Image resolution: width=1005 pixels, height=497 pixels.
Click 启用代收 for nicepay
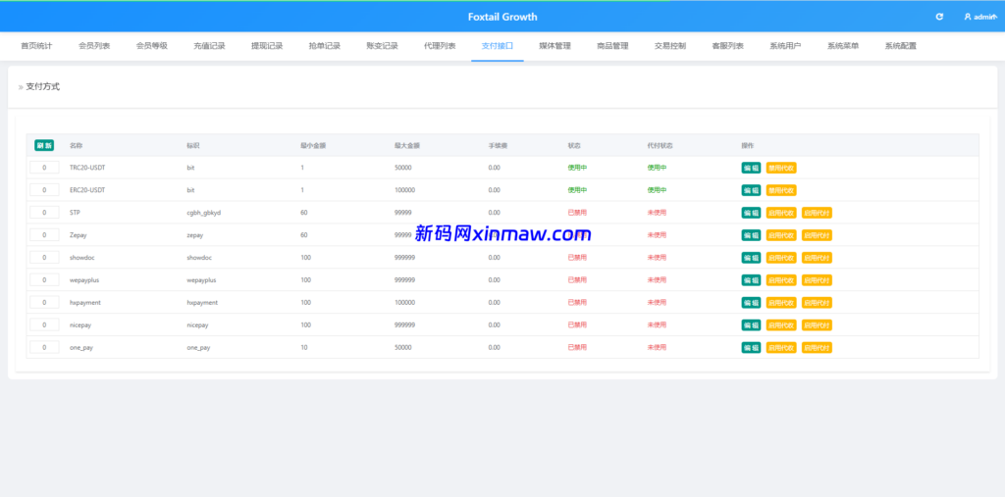pyautogui.click(x=781, y=324)
